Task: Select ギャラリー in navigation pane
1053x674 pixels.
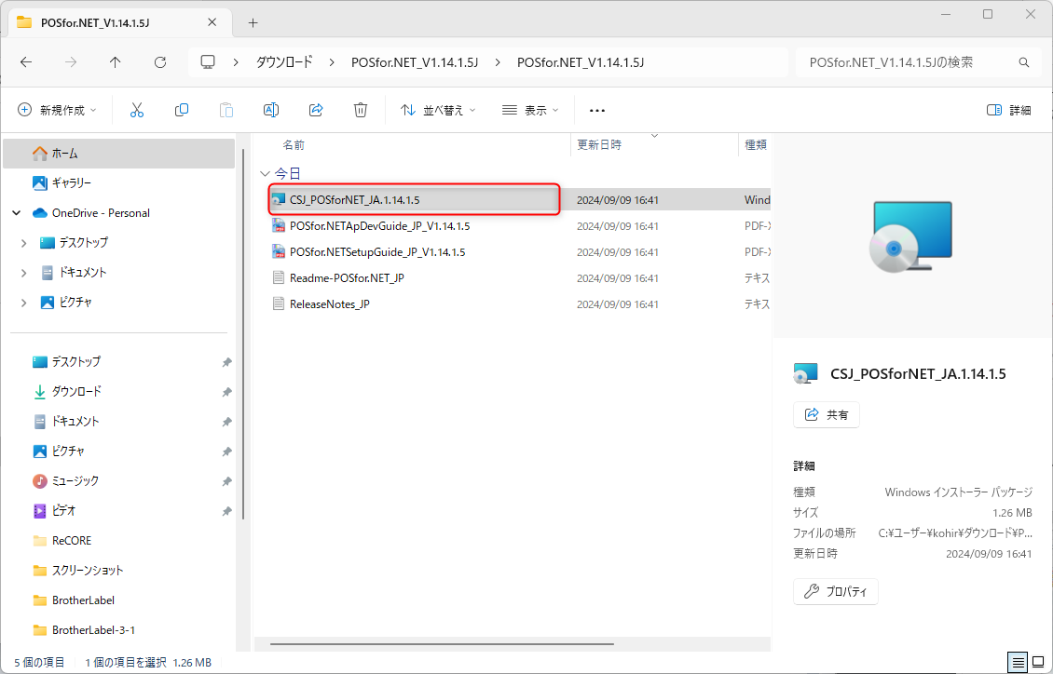Action: click(119, 183)
